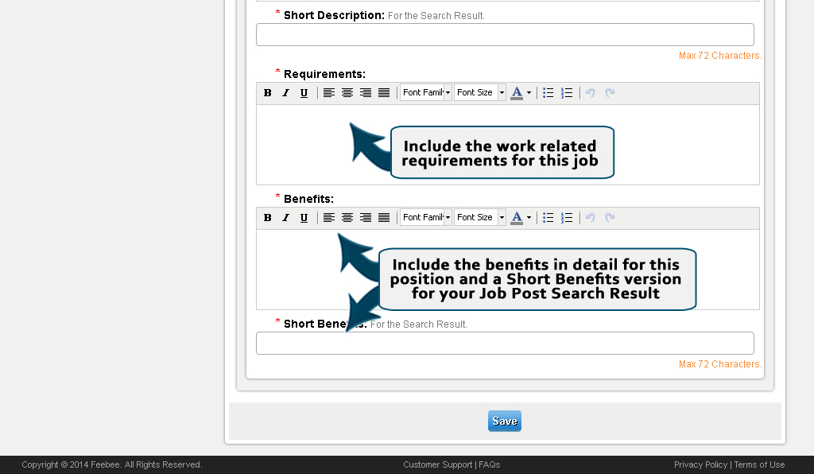Select right alignment in the Benefits toolbar
The image size is (814, 474).
click(366, 217)
